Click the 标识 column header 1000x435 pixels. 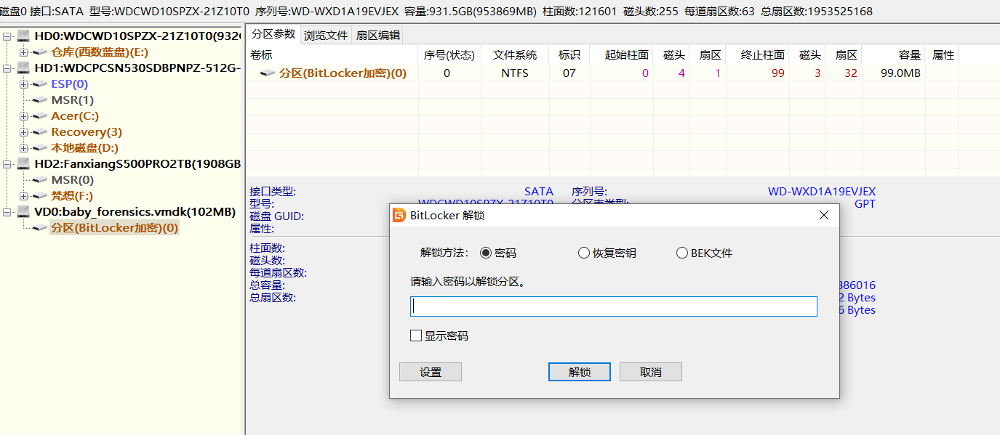coord(569,54)
